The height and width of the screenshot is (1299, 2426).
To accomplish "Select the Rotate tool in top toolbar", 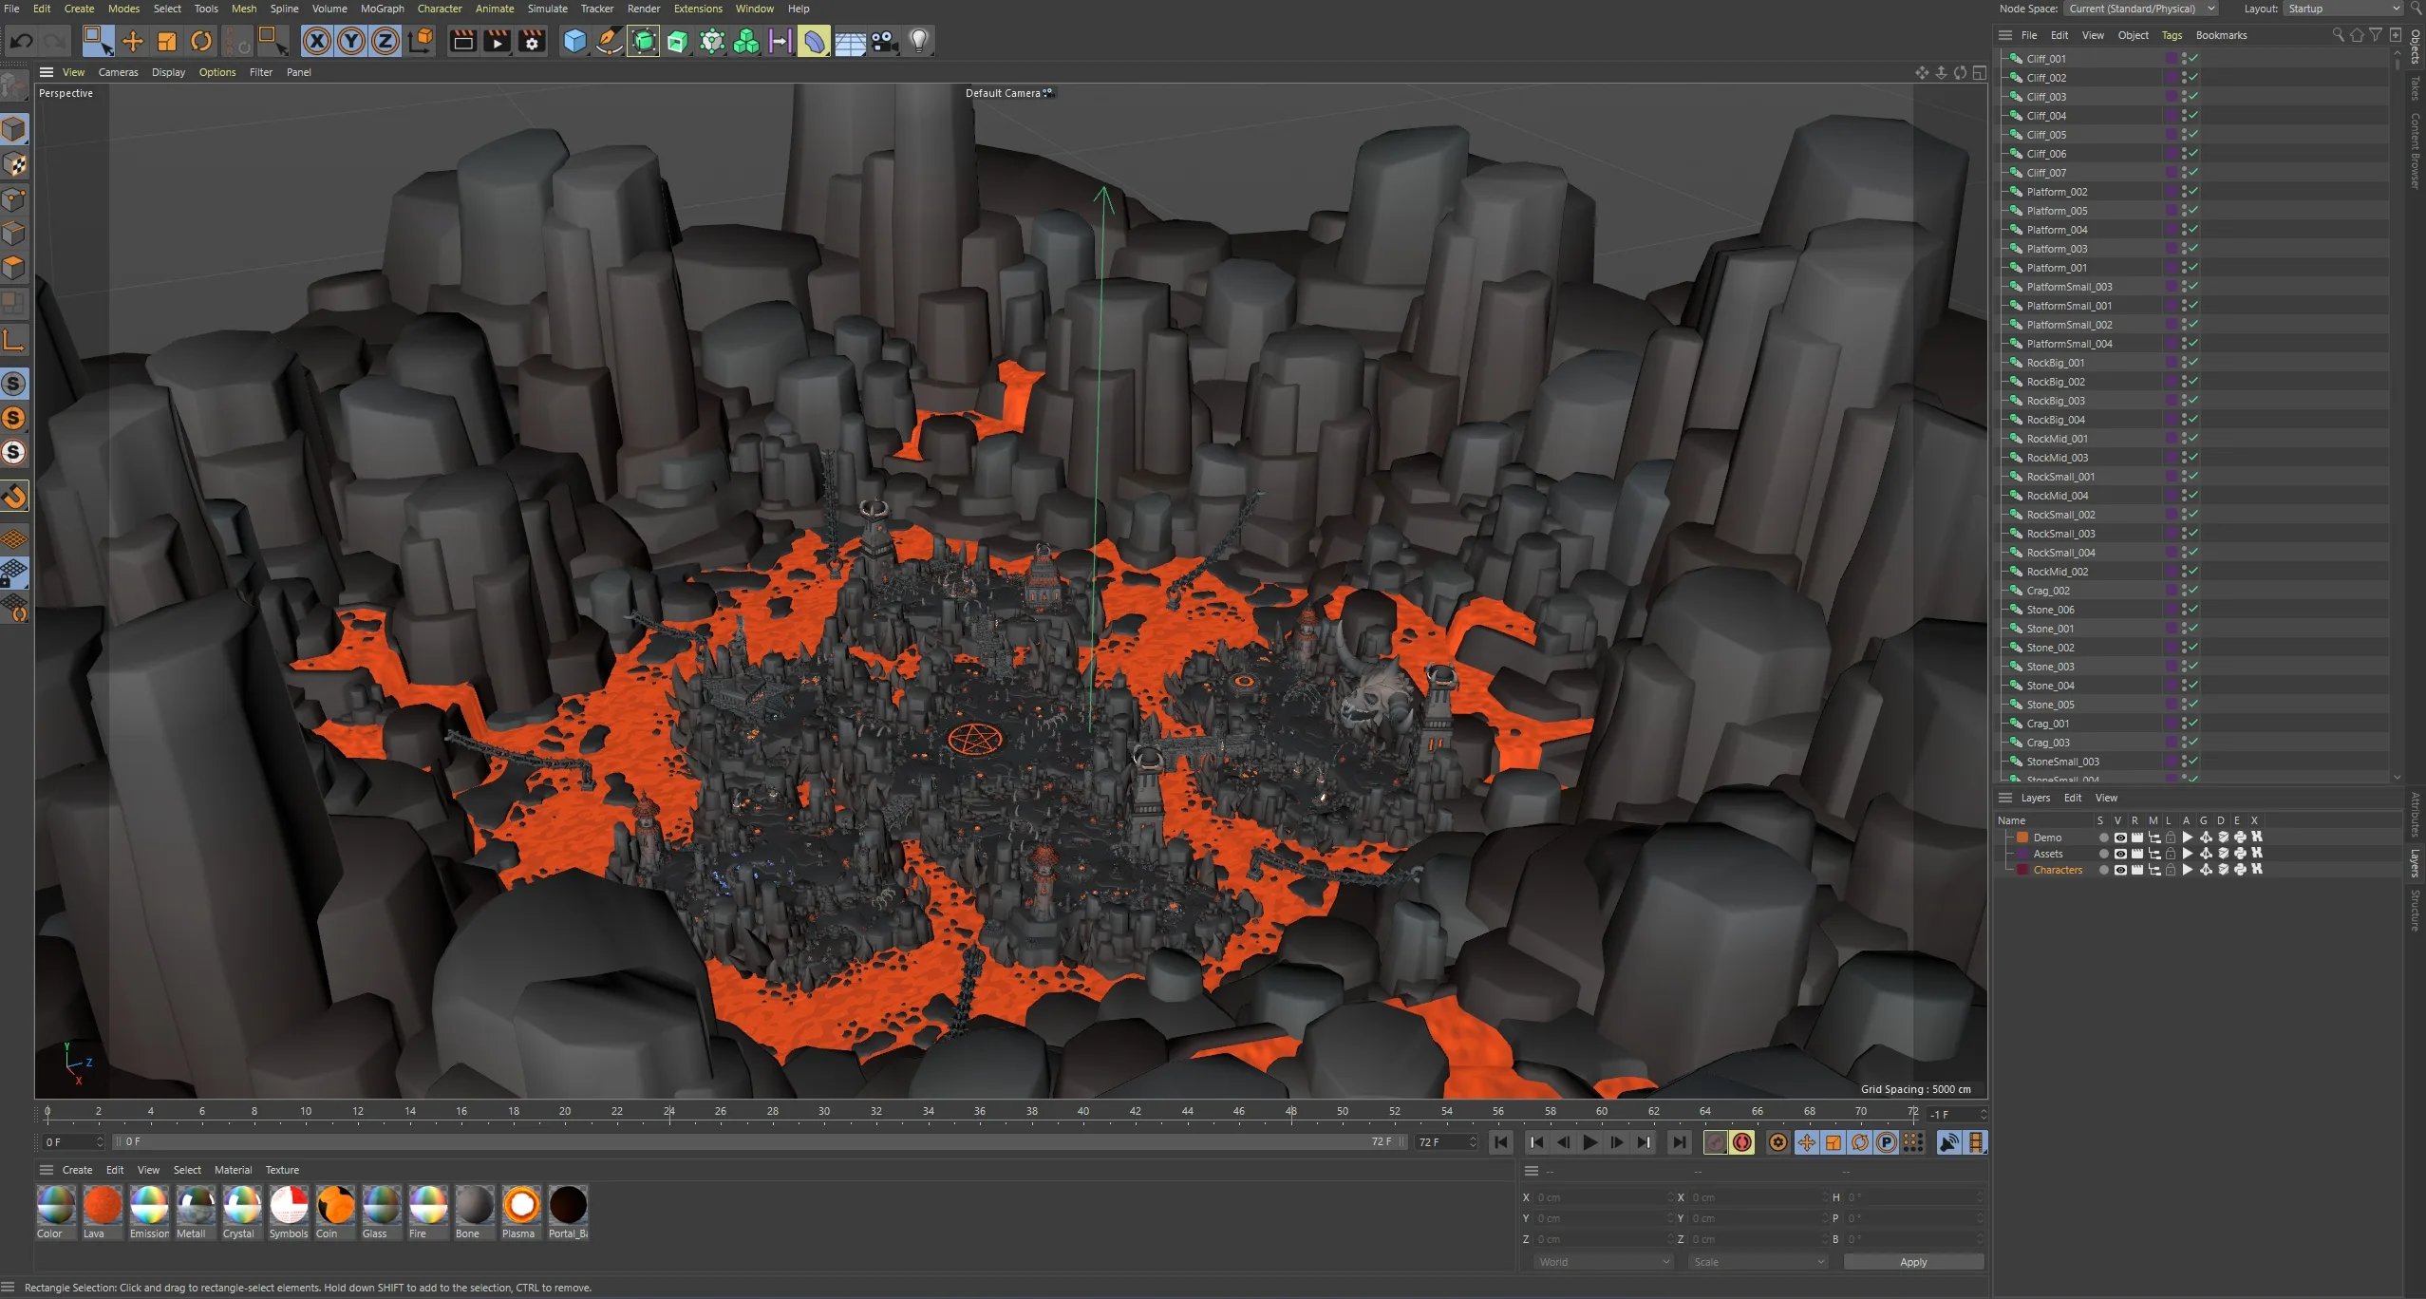I will click(x=201, y=41).
